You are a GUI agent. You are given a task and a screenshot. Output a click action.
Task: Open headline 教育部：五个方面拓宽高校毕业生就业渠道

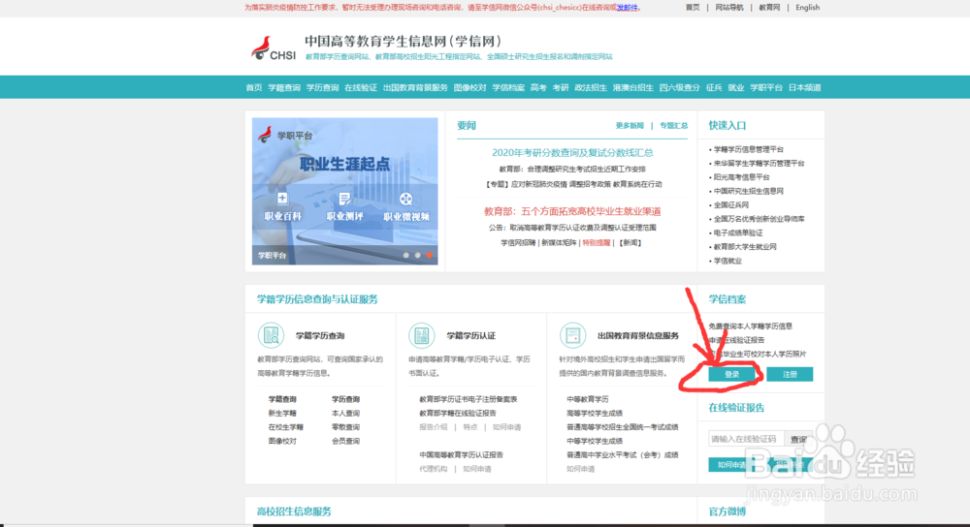pos(572,211)
